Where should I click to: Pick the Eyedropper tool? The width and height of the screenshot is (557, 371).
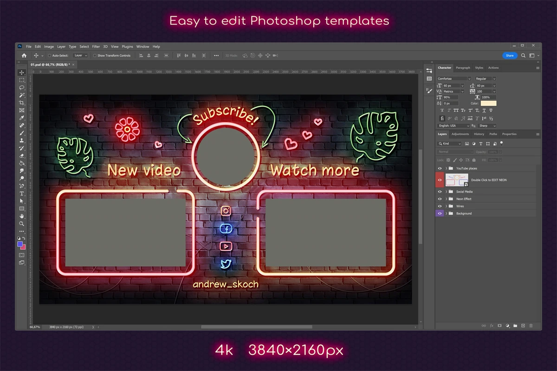22,118
